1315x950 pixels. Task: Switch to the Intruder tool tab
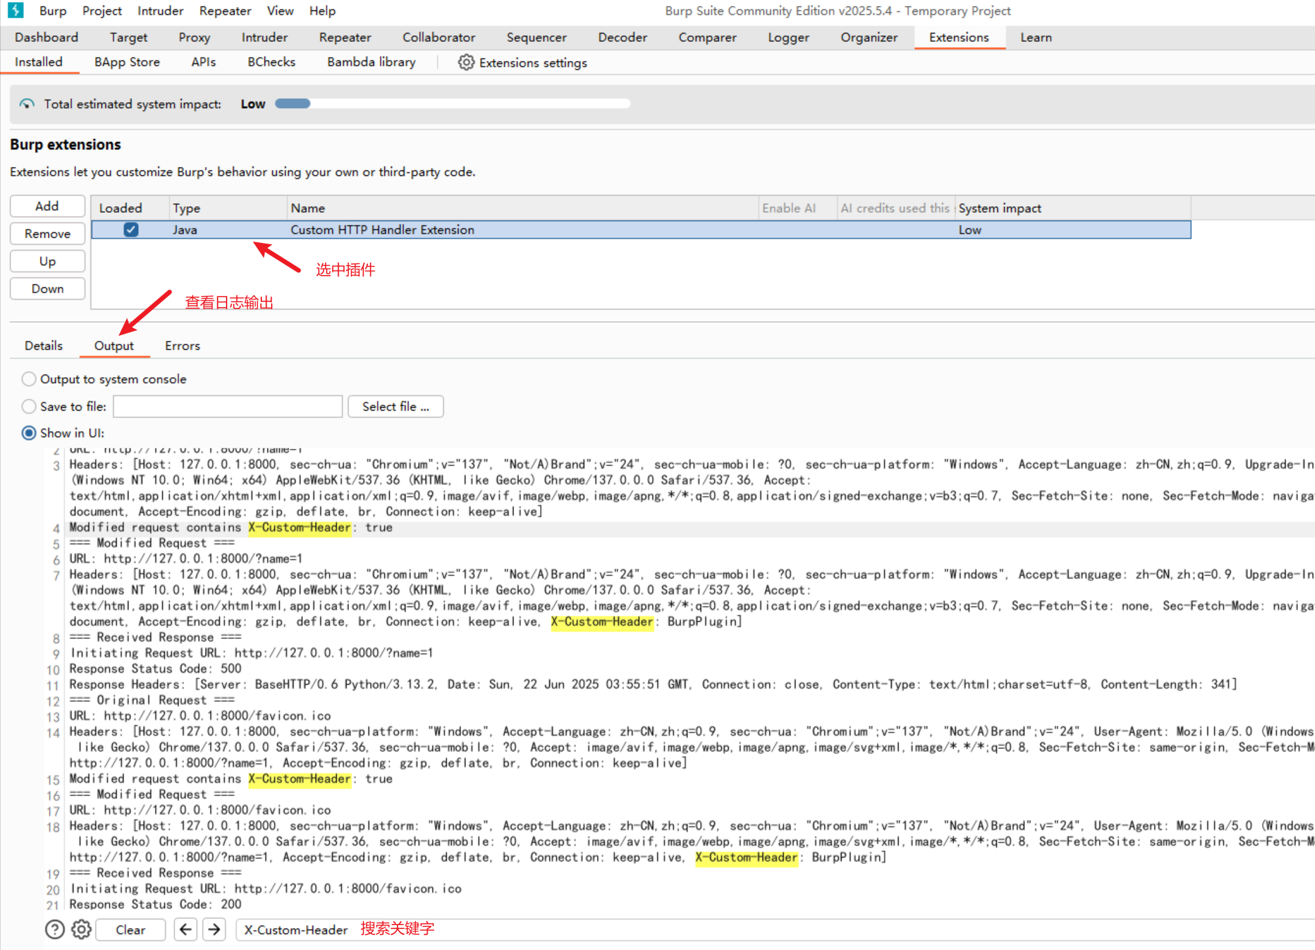coord(265,37)
